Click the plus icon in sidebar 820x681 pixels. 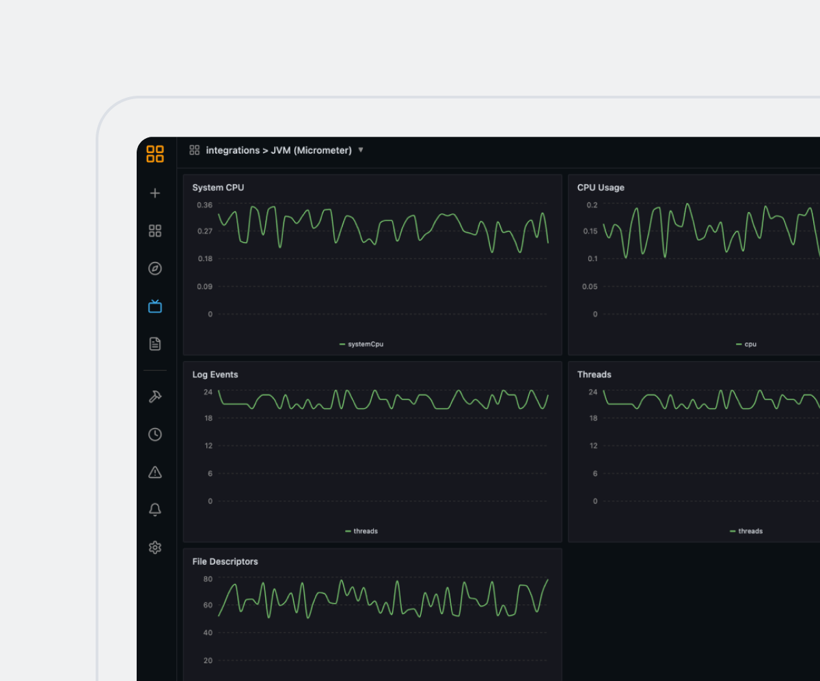click(x=155, y=193)
